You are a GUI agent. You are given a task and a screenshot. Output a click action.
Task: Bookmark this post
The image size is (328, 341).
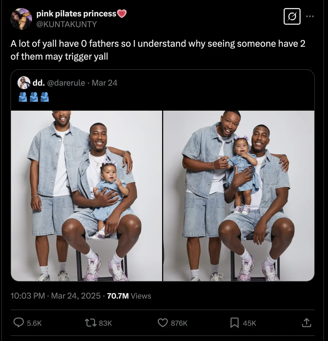(x=234, y=322)
